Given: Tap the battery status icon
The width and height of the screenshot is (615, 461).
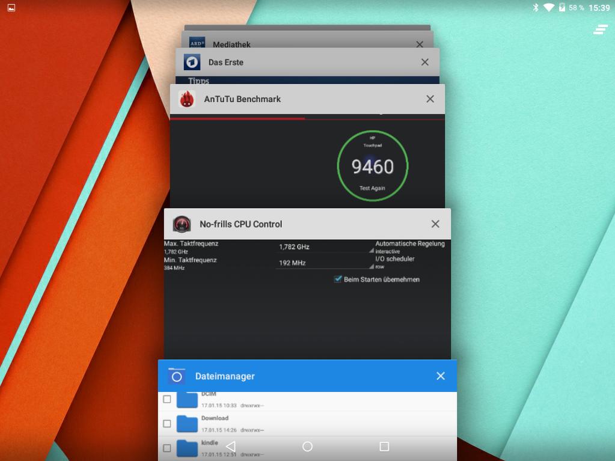Looking at the screenshot, I should (x=562, y=7).
